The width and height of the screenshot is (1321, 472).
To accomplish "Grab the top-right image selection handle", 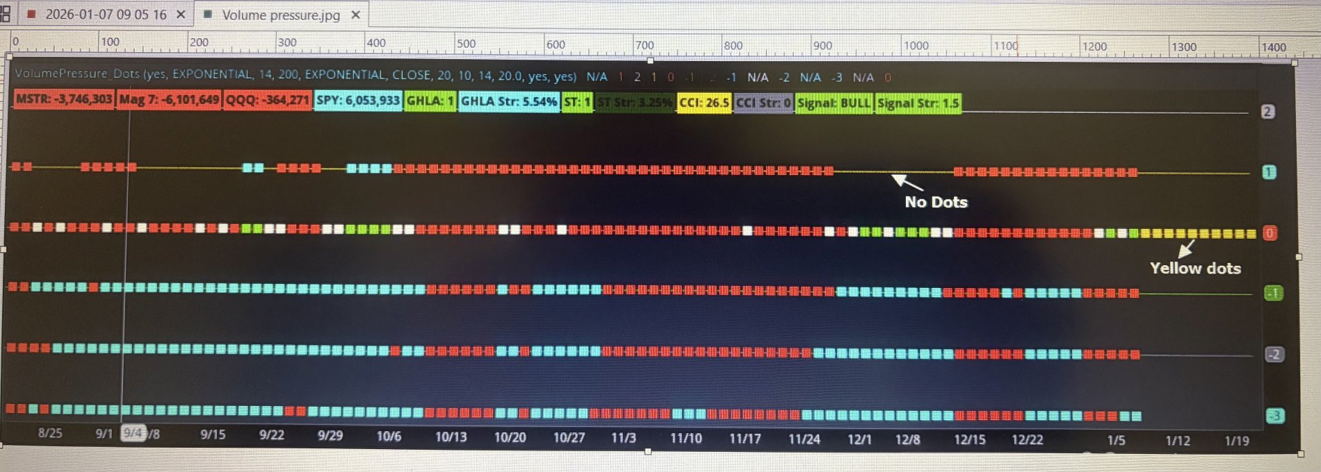I will click(1295, 63).
